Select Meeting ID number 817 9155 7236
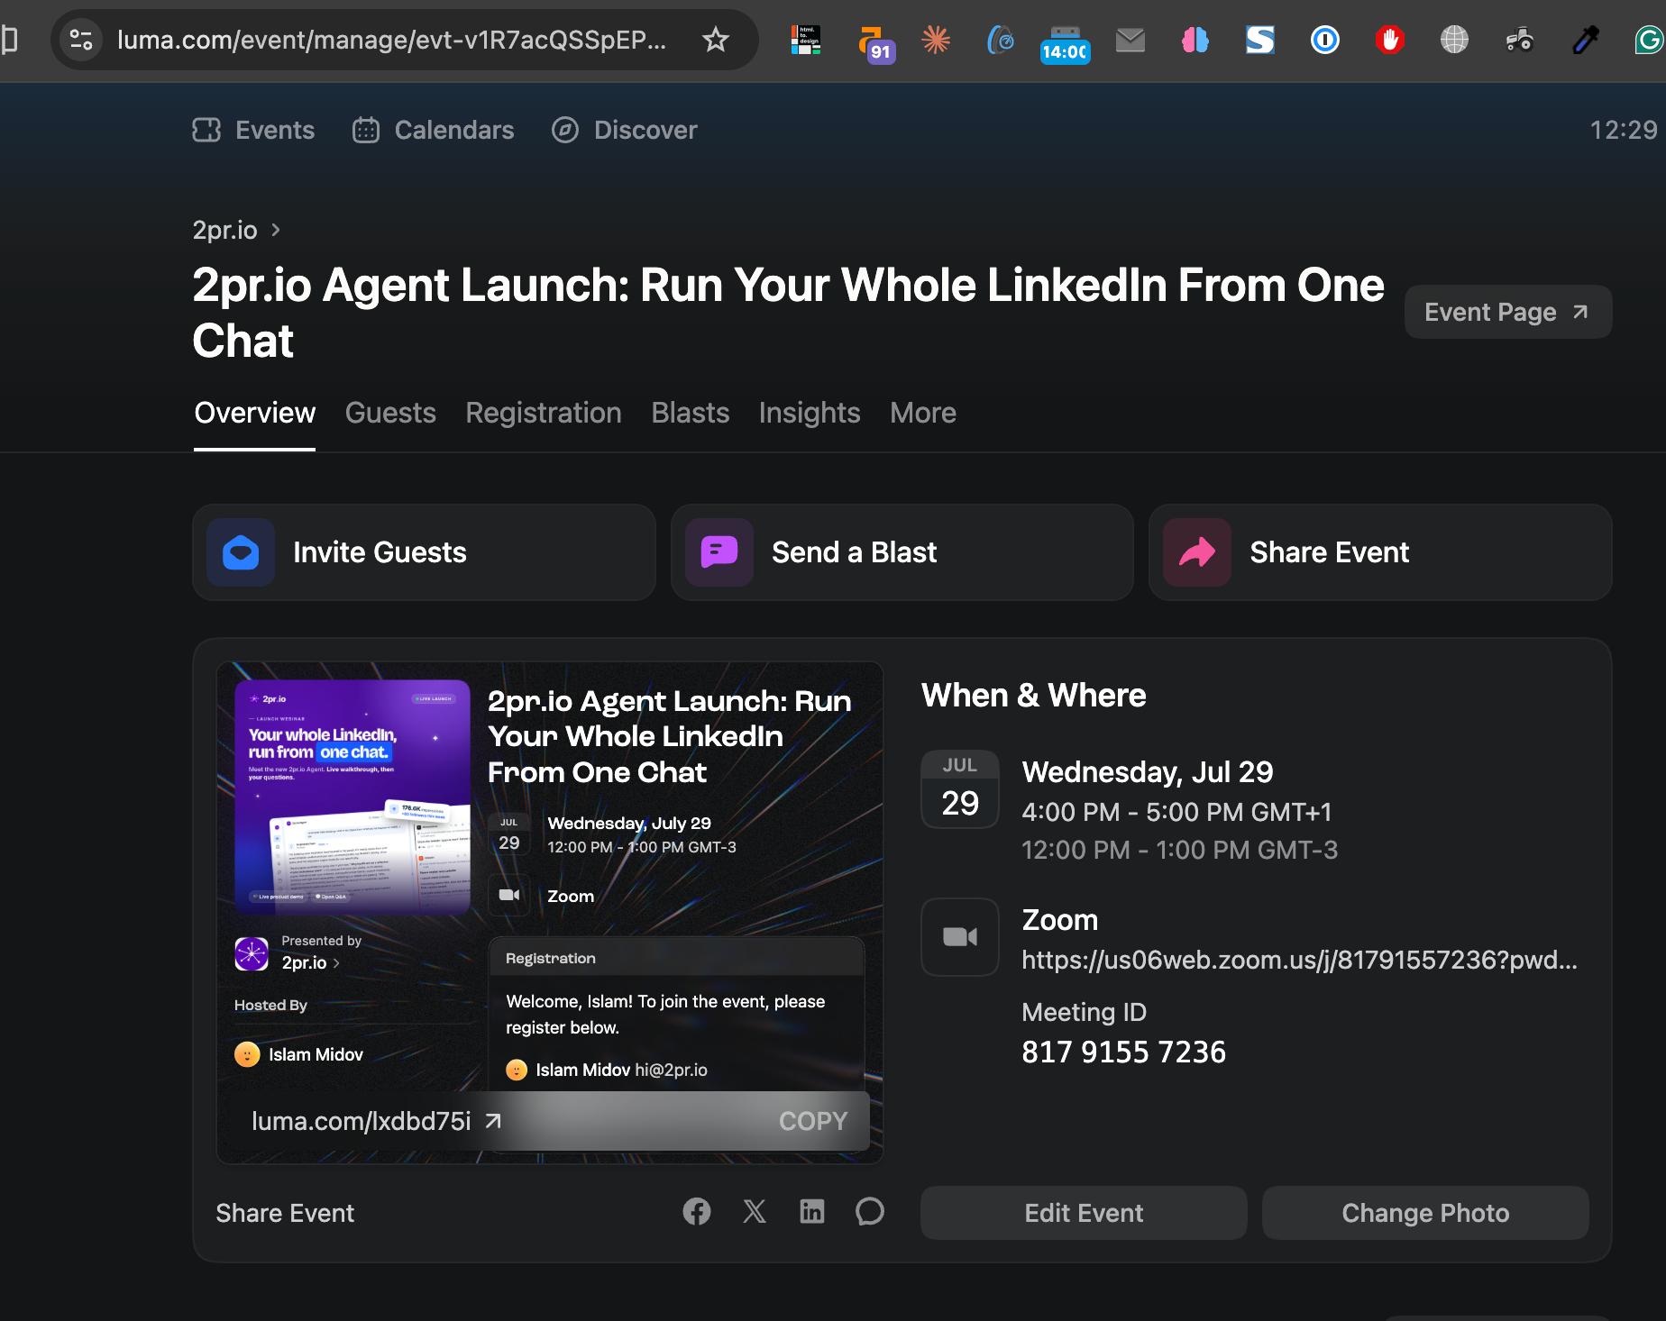This screenshot has width=1666, height=1321. click(x=1123, y=1052)
